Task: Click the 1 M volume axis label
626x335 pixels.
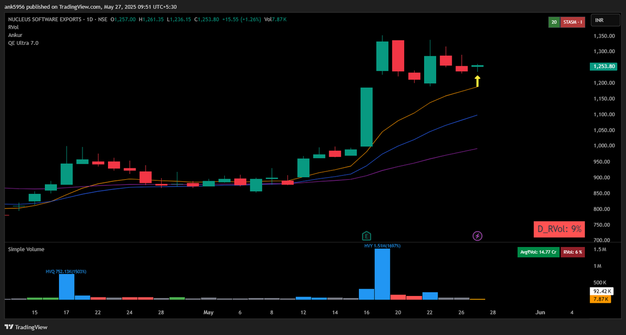Action: pos(598,266)
